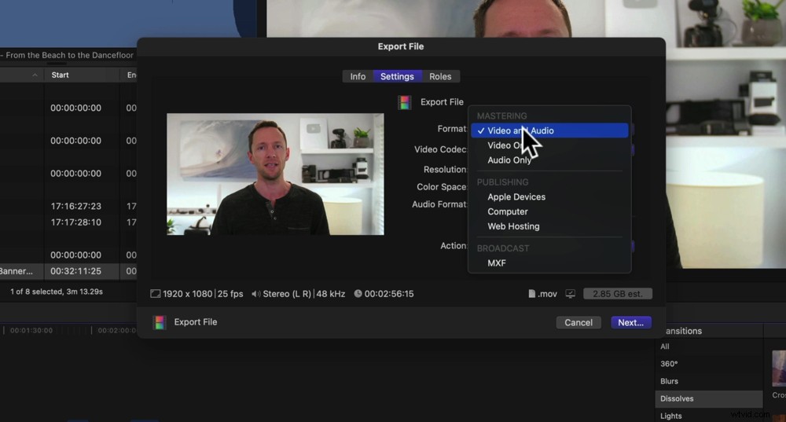Click the clock icon beside duration 00:02:56:15

point(358,294)
